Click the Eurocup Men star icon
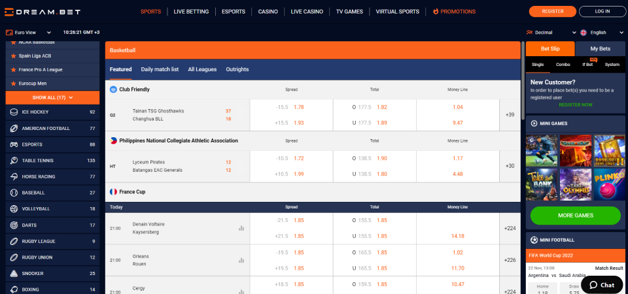628x294 pixels. 13,84
